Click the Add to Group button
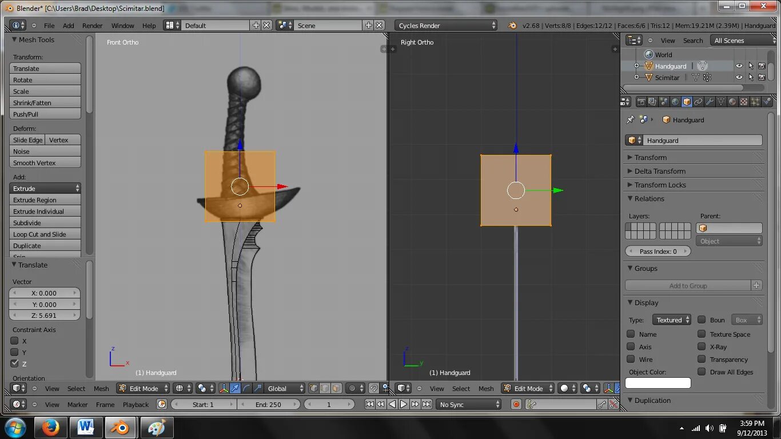Screen dimensions: 781x439 (x=688, y=285)
